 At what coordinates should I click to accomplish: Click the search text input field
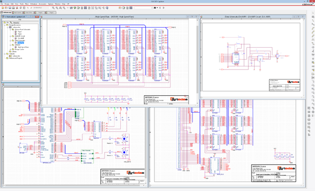[142, 8]
